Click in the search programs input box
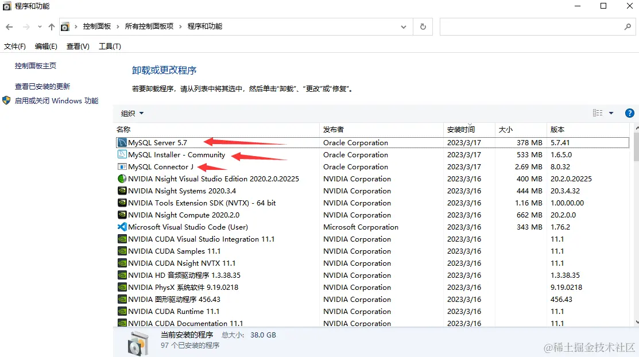The height and width of the screenshot is (357, 639). tap(532, 26)
